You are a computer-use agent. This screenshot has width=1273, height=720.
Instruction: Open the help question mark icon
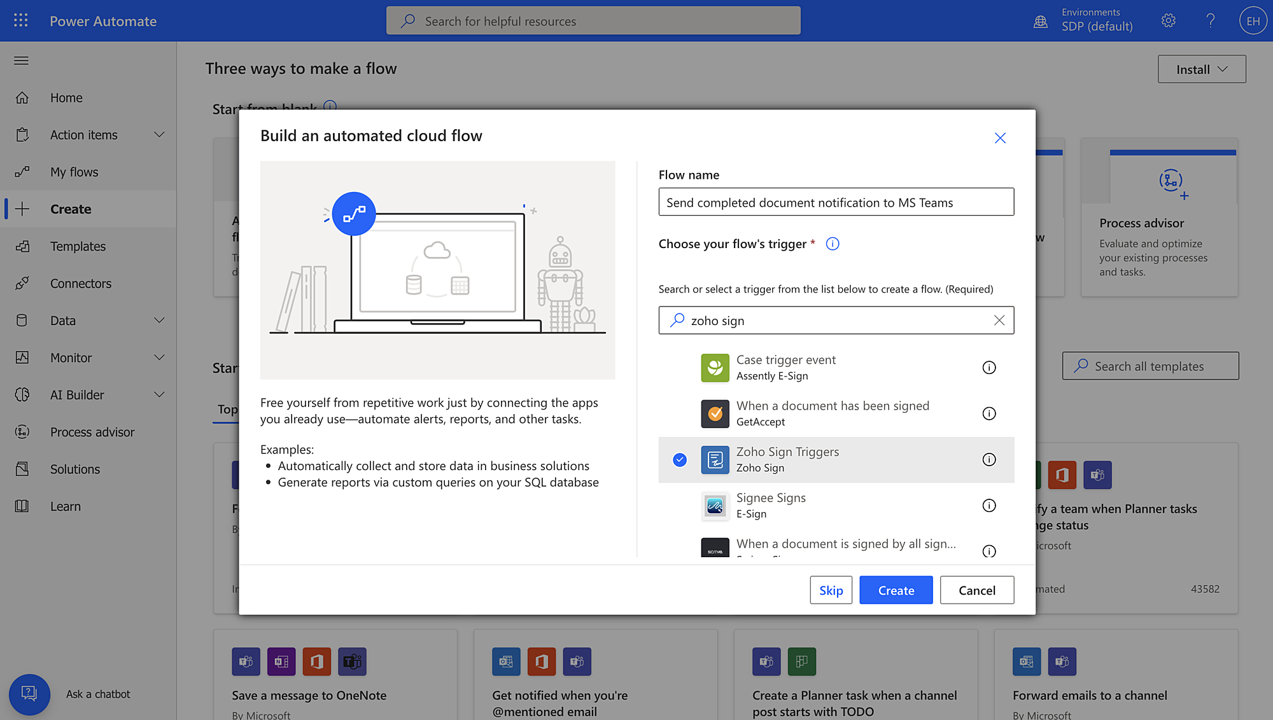pos(1211,20)
